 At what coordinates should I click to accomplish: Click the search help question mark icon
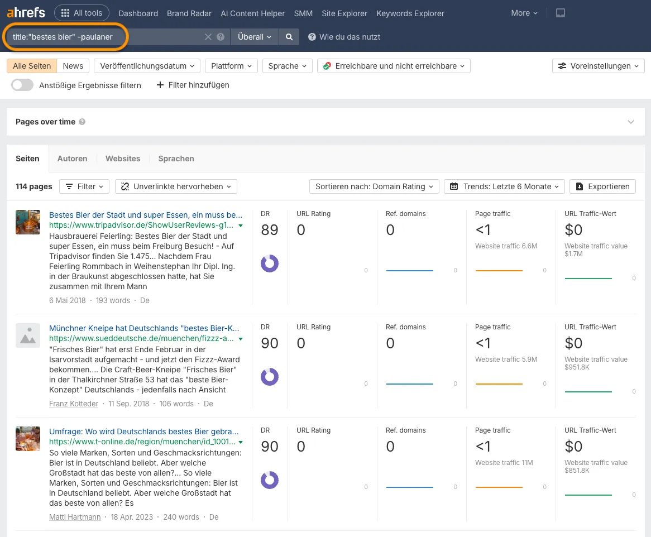[x=221, y=37]
